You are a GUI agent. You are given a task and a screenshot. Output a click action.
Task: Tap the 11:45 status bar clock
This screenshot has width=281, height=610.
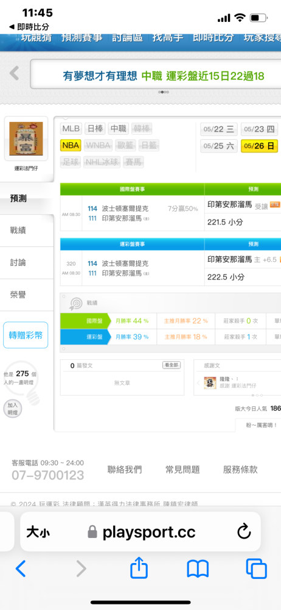tap(37, 13)
